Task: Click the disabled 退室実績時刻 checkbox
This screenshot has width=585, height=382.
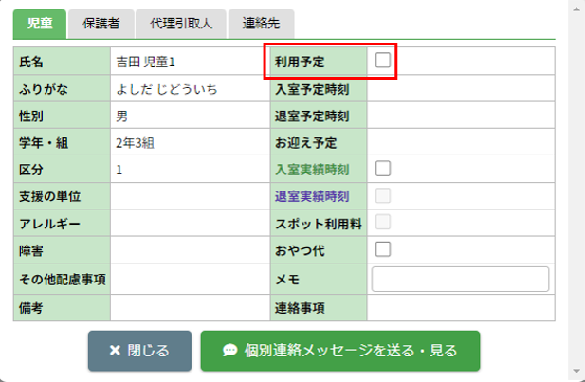Action: pos(383,196)
